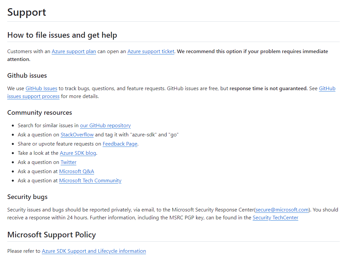This screenshot has width=346, height=259.
Task: Go to the Feedback Page link
Action: (x=120, y=144)
